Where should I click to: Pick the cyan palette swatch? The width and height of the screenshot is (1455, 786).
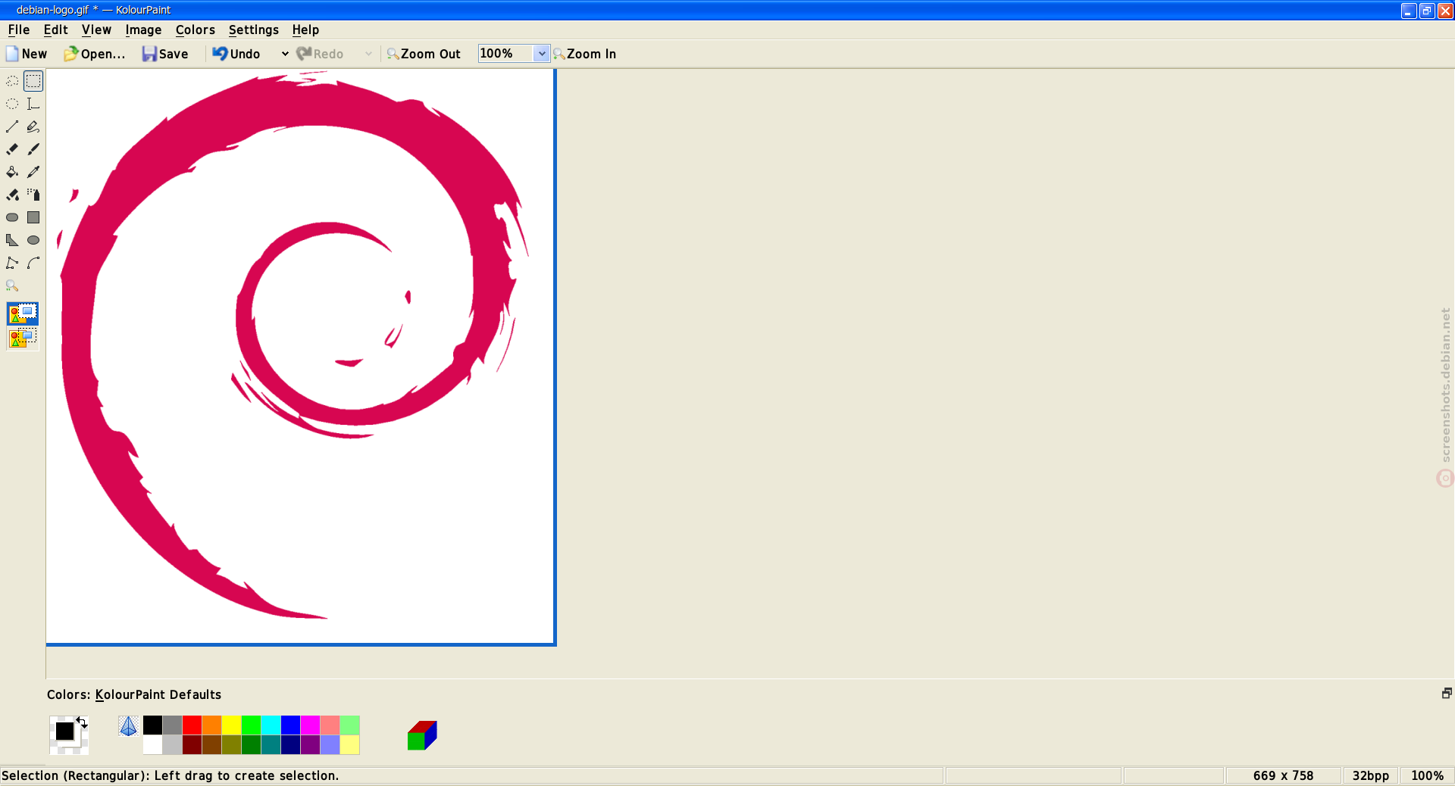[x=271, y=725]
